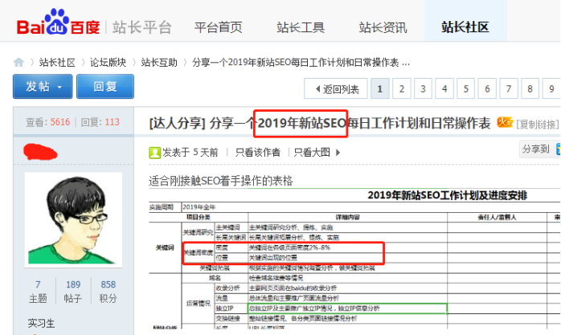Click the 189 帖子 count
The width and height of the screenshot is (561, 335).
point(73,292)
